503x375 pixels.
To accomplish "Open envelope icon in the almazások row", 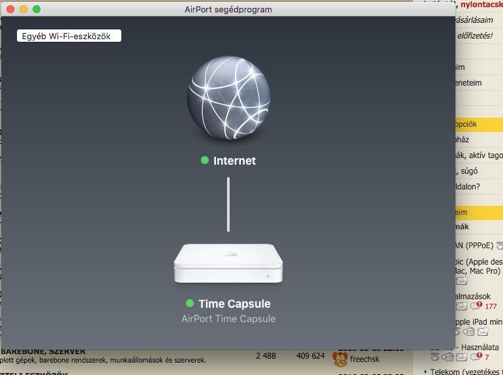I will pos(462,306).
